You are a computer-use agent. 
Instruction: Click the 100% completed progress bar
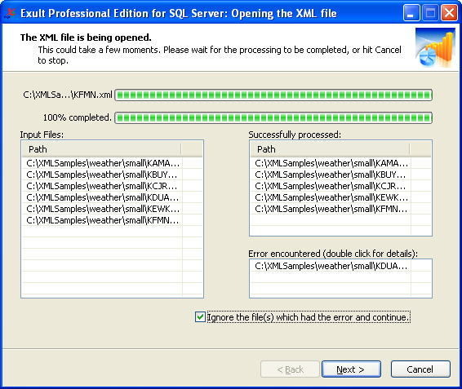273,117
